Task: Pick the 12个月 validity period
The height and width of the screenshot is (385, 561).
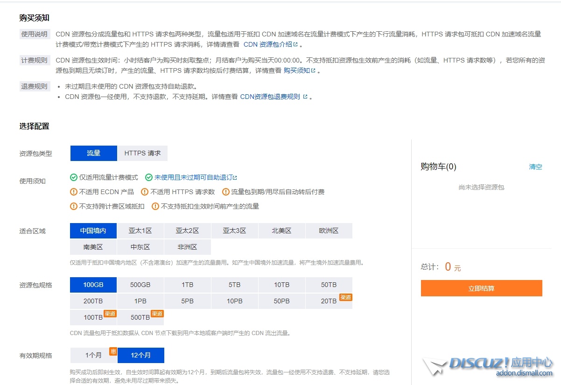Action: click(140, 355)
